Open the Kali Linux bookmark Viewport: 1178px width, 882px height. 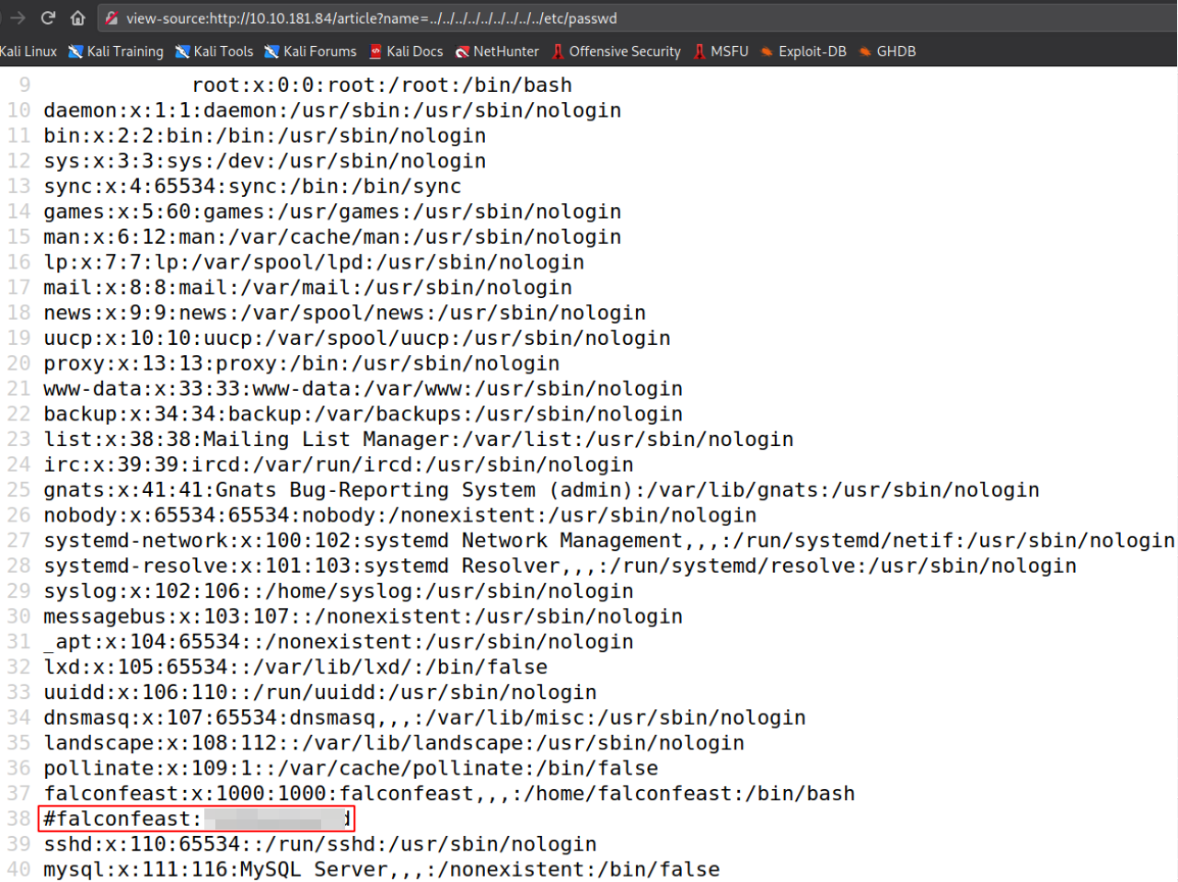(28, 52)
